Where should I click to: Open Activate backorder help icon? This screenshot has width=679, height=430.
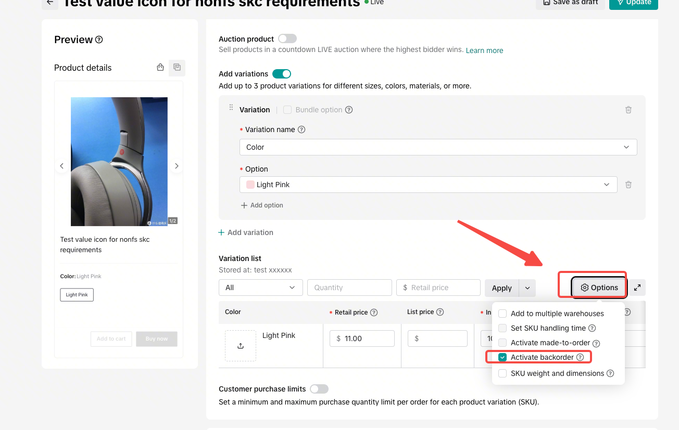(x=580, y=357)
